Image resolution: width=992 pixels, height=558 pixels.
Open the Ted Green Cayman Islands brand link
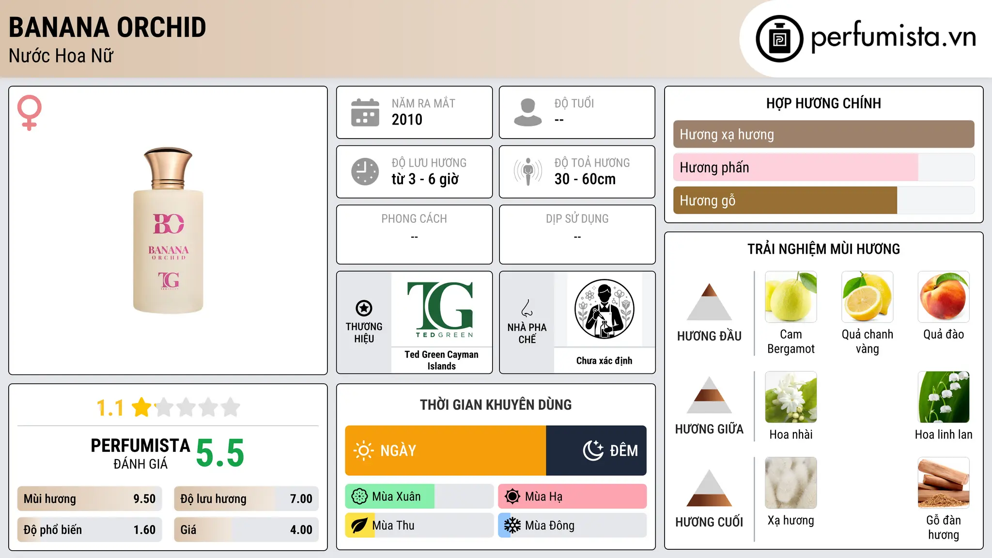click(441, 360)
